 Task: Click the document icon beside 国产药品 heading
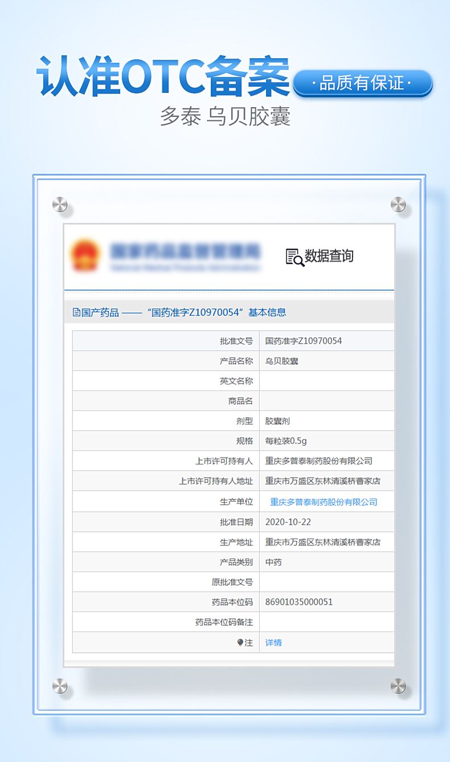coord(76,312)
